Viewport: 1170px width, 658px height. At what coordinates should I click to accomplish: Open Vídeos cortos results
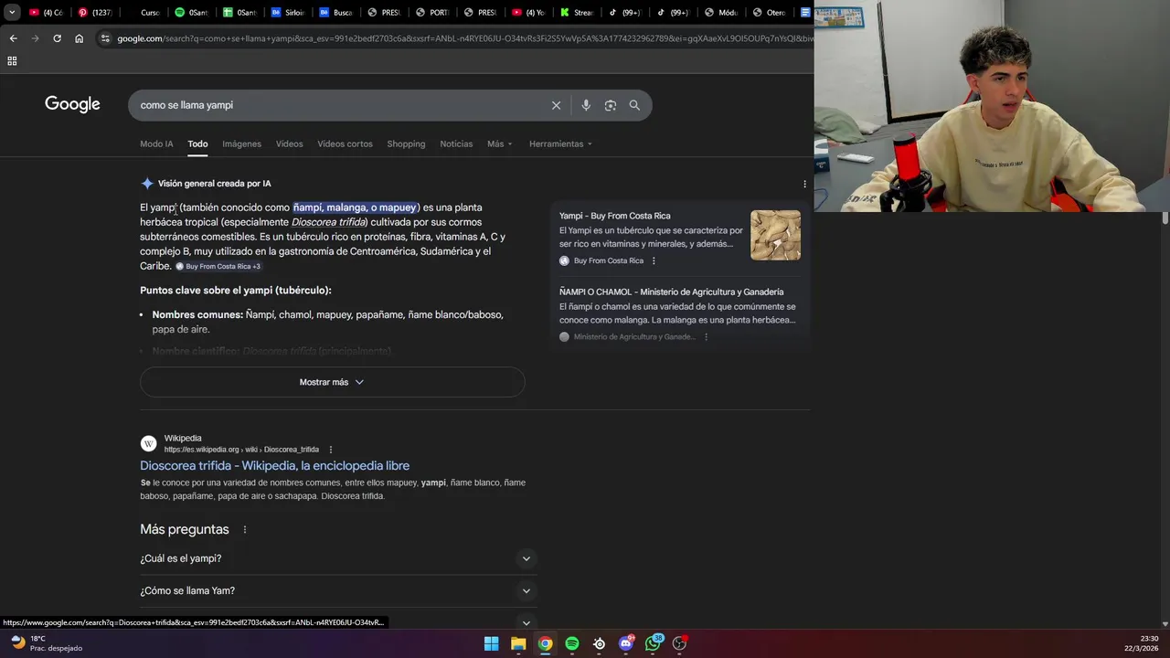[x=345, y=143]
